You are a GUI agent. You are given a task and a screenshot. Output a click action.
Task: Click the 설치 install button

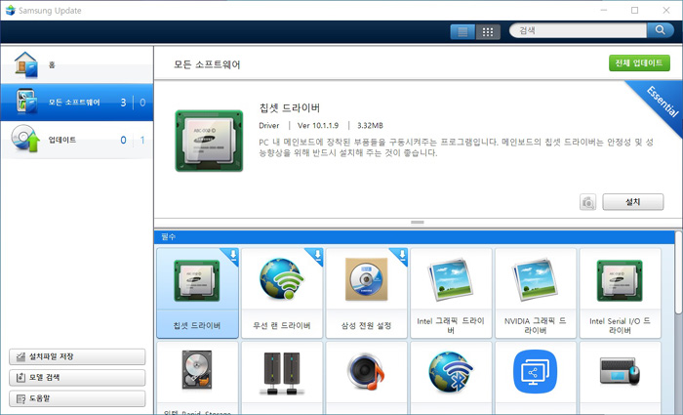(633, 202)
